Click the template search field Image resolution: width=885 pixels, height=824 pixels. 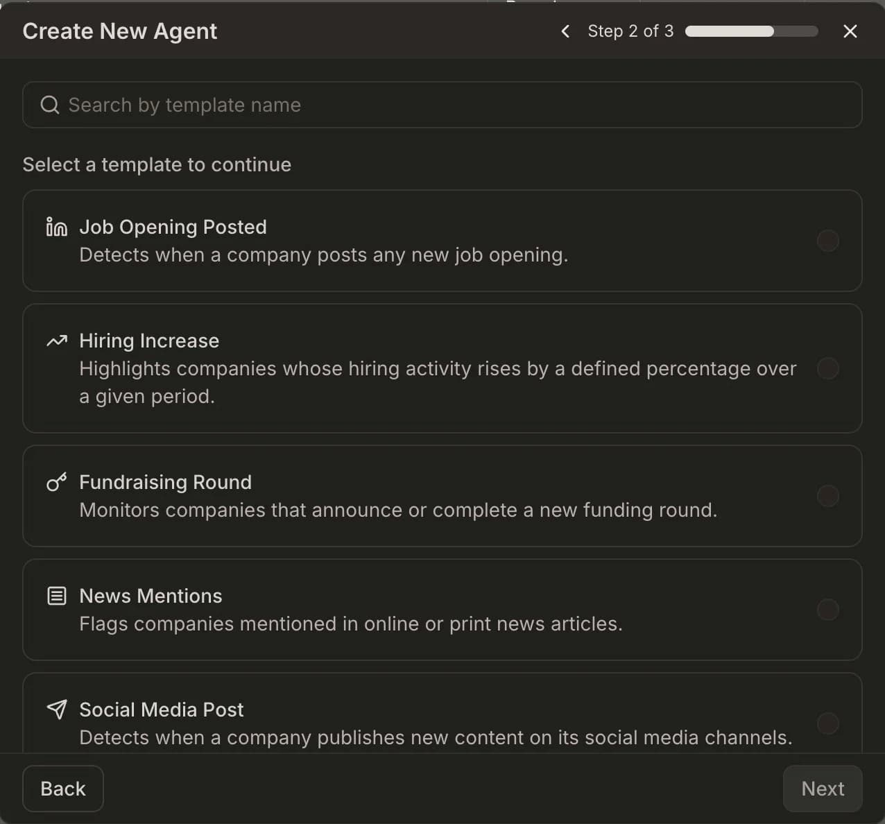coord(442,105)
